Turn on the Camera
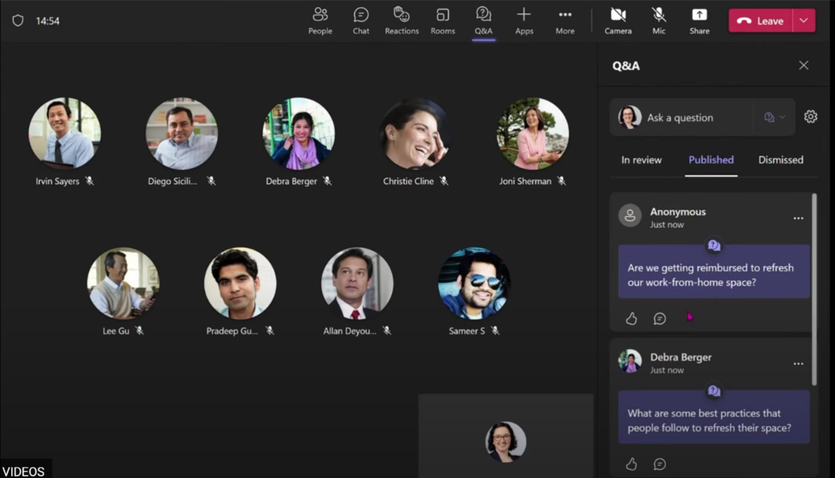This screenshot has height=478, width=835. pyautogui.click(x=618, y=21)
